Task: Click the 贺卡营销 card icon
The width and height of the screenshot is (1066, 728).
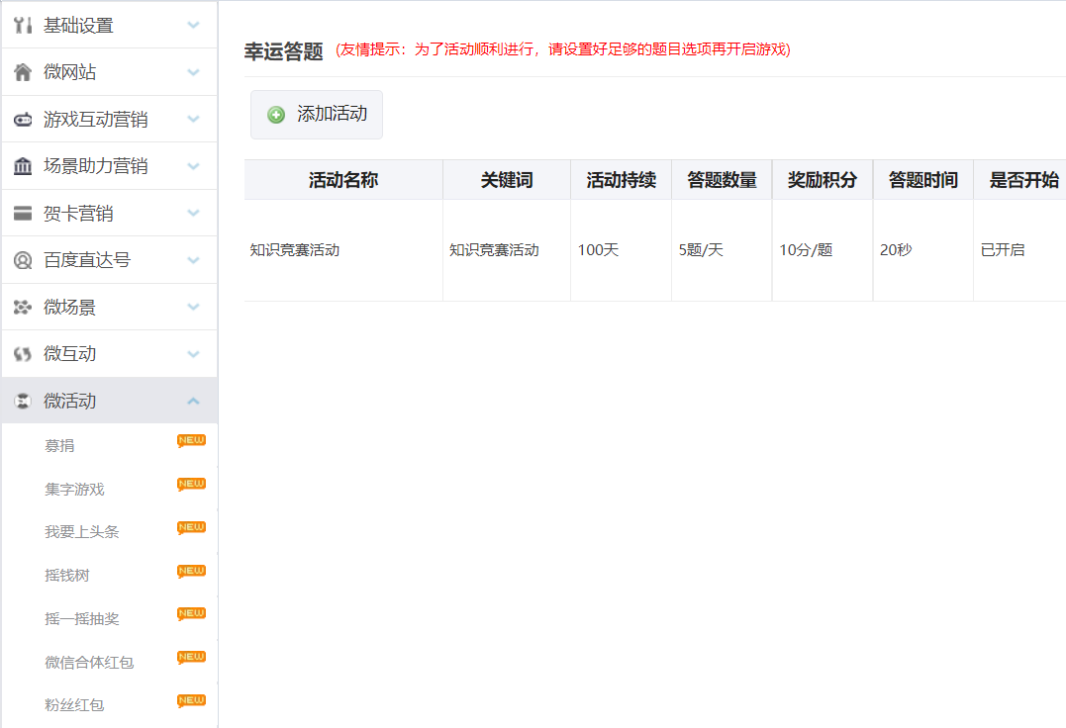Action: [x=23, y=214]
